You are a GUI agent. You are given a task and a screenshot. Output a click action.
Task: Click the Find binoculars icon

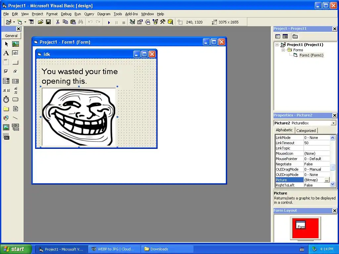point(81,22)
